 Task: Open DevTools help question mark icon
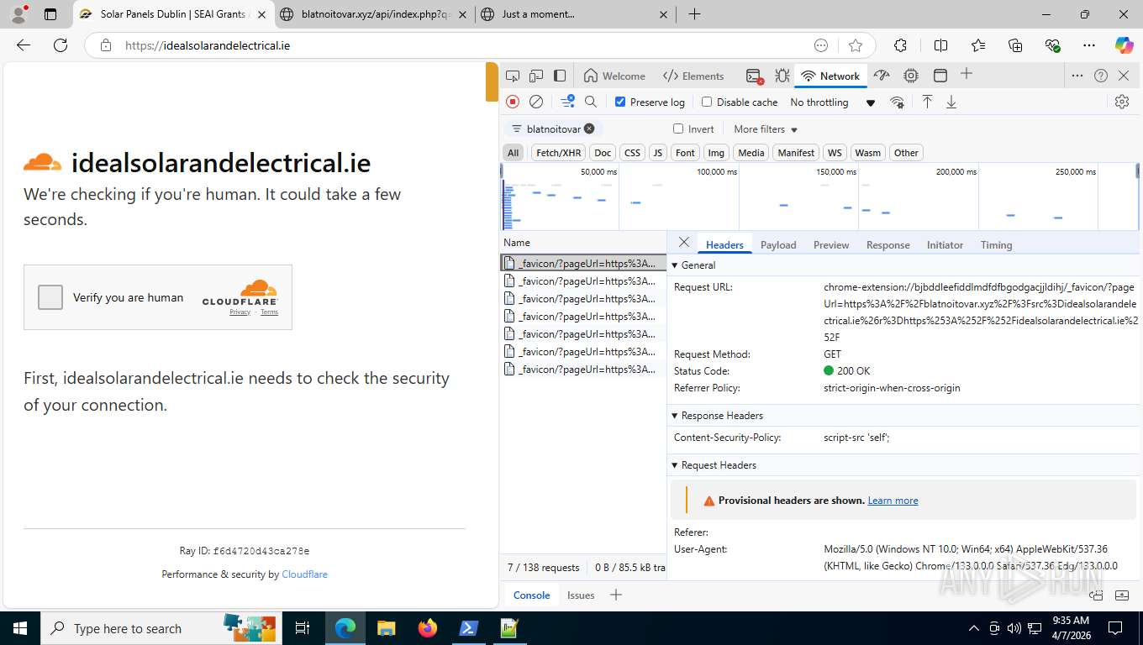1101,76
